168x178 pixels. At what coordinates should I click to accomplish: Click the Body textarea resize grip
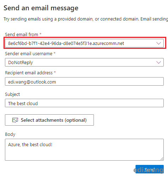[x=162, y=159]
